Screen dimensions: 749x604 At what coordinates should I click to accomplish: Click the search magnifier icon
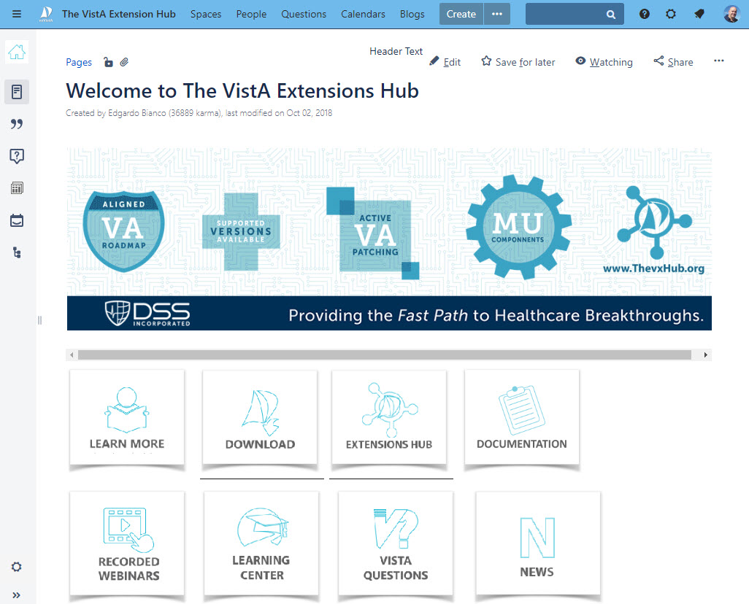coord(611,15)
